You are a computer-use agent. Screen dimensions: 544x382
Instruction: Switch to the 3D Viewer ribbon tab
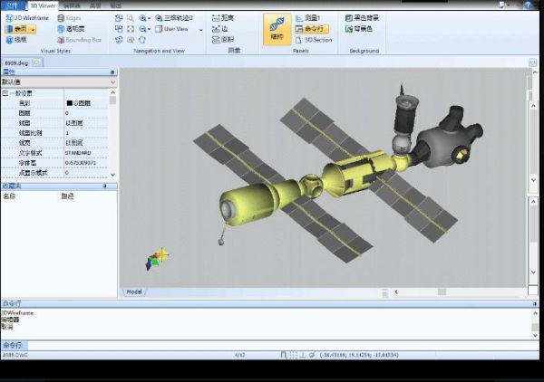point(43,5)
